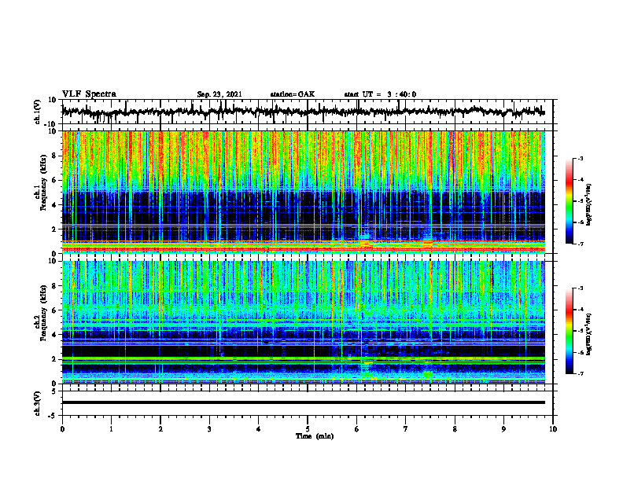Click the "4" tick on the ch.1 frequency axis
The image size is (623, 481).
click(55, 205)
